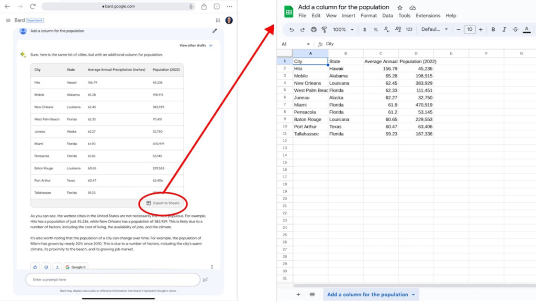Select the Paint format tool
Image resolution: width=536 pixels, height=301 pixels.
tap(324, 30)
